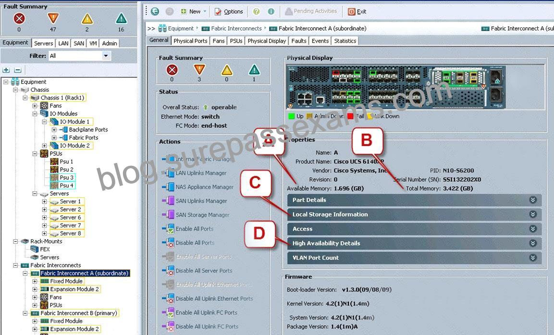Open the SAN navigation tab

click(79, 43)
